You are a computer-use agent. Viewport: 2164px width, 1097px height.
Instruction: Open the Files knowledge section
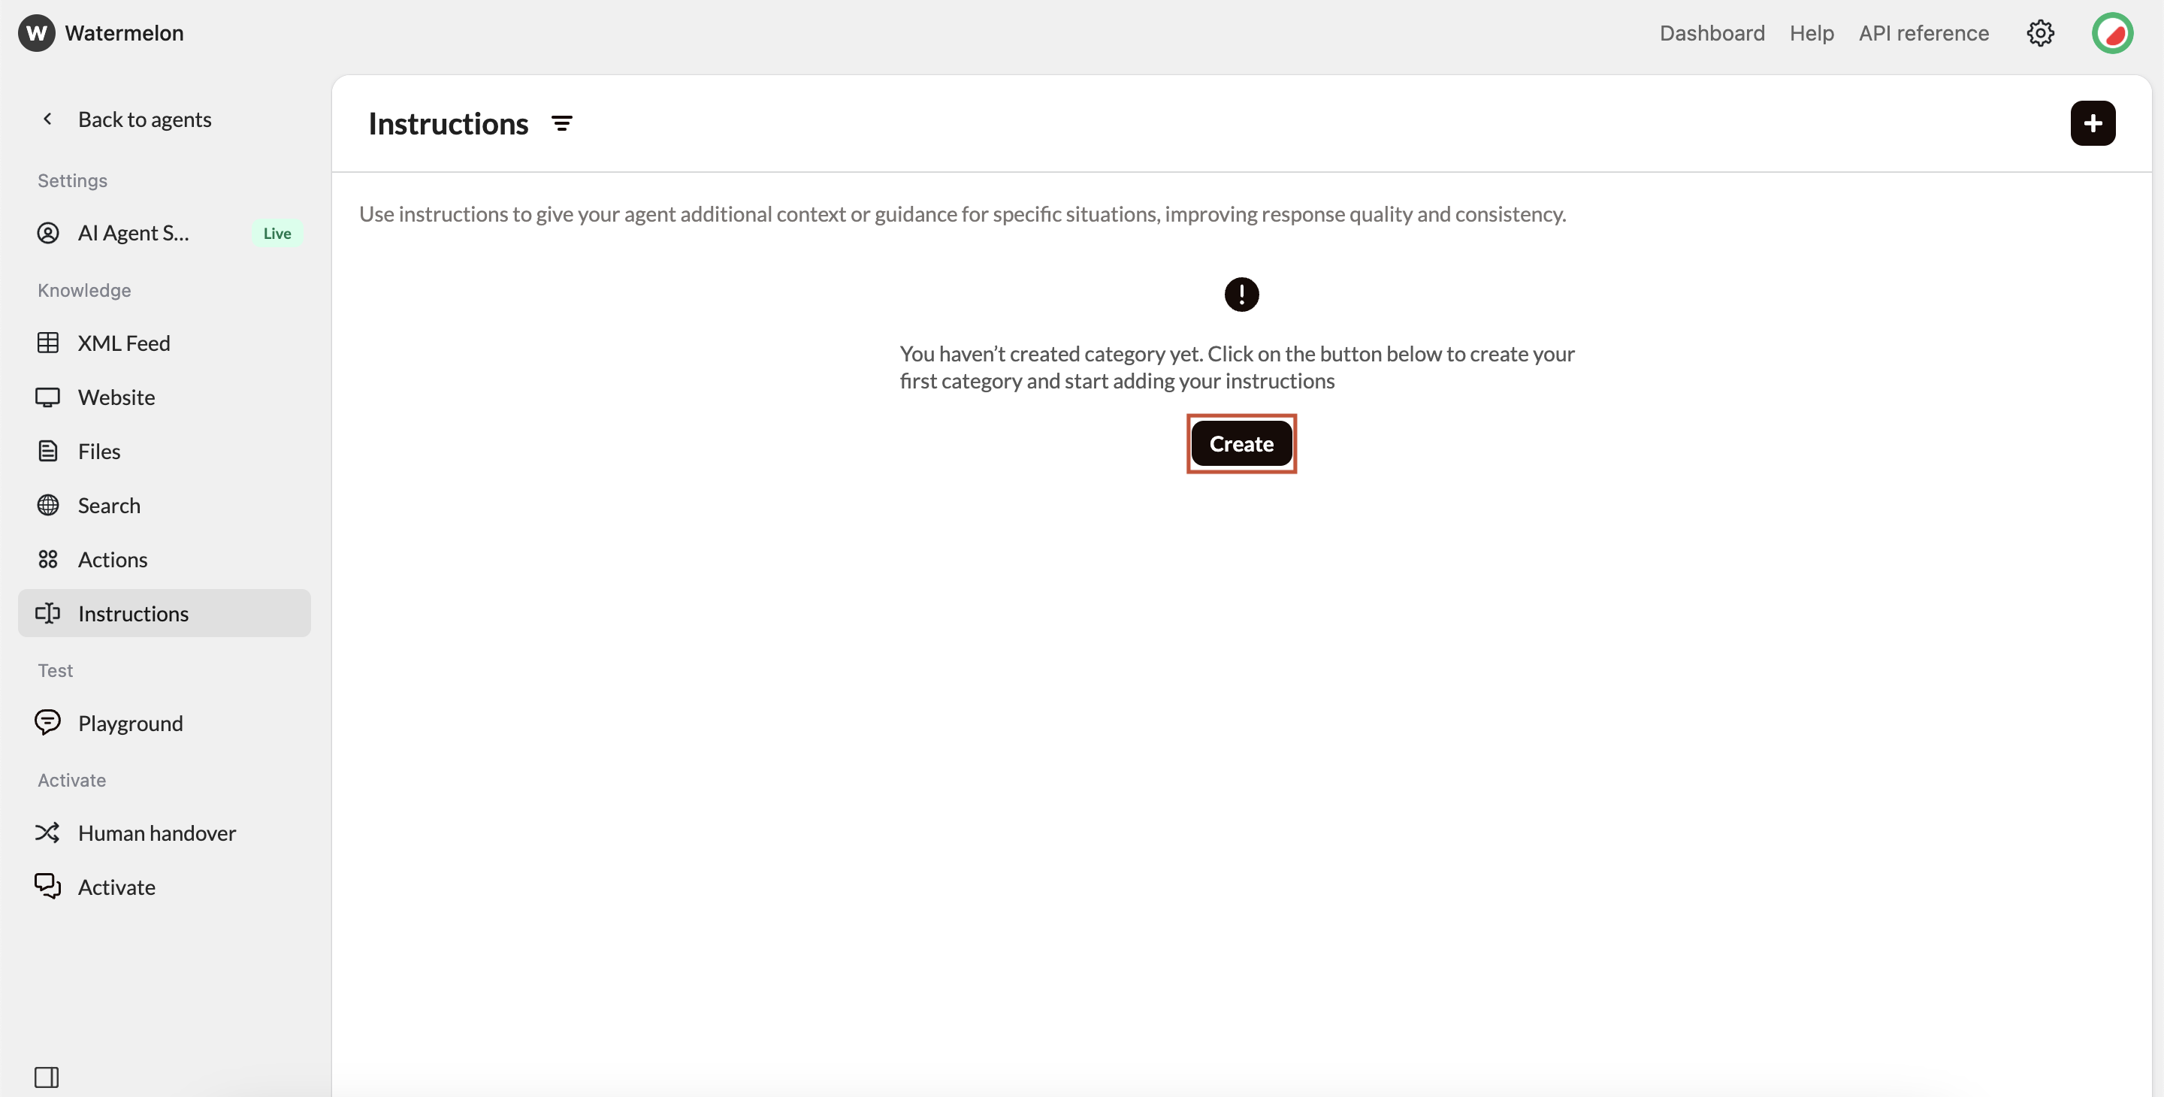[x=99, y=451]
